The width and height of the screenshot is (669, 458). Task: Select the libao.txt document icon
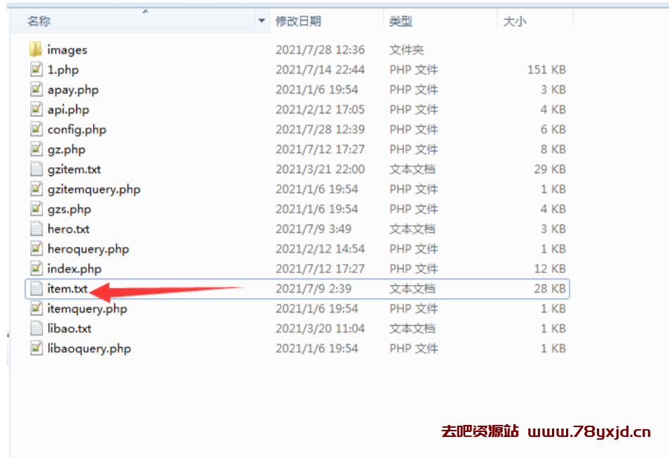[36, 328]
